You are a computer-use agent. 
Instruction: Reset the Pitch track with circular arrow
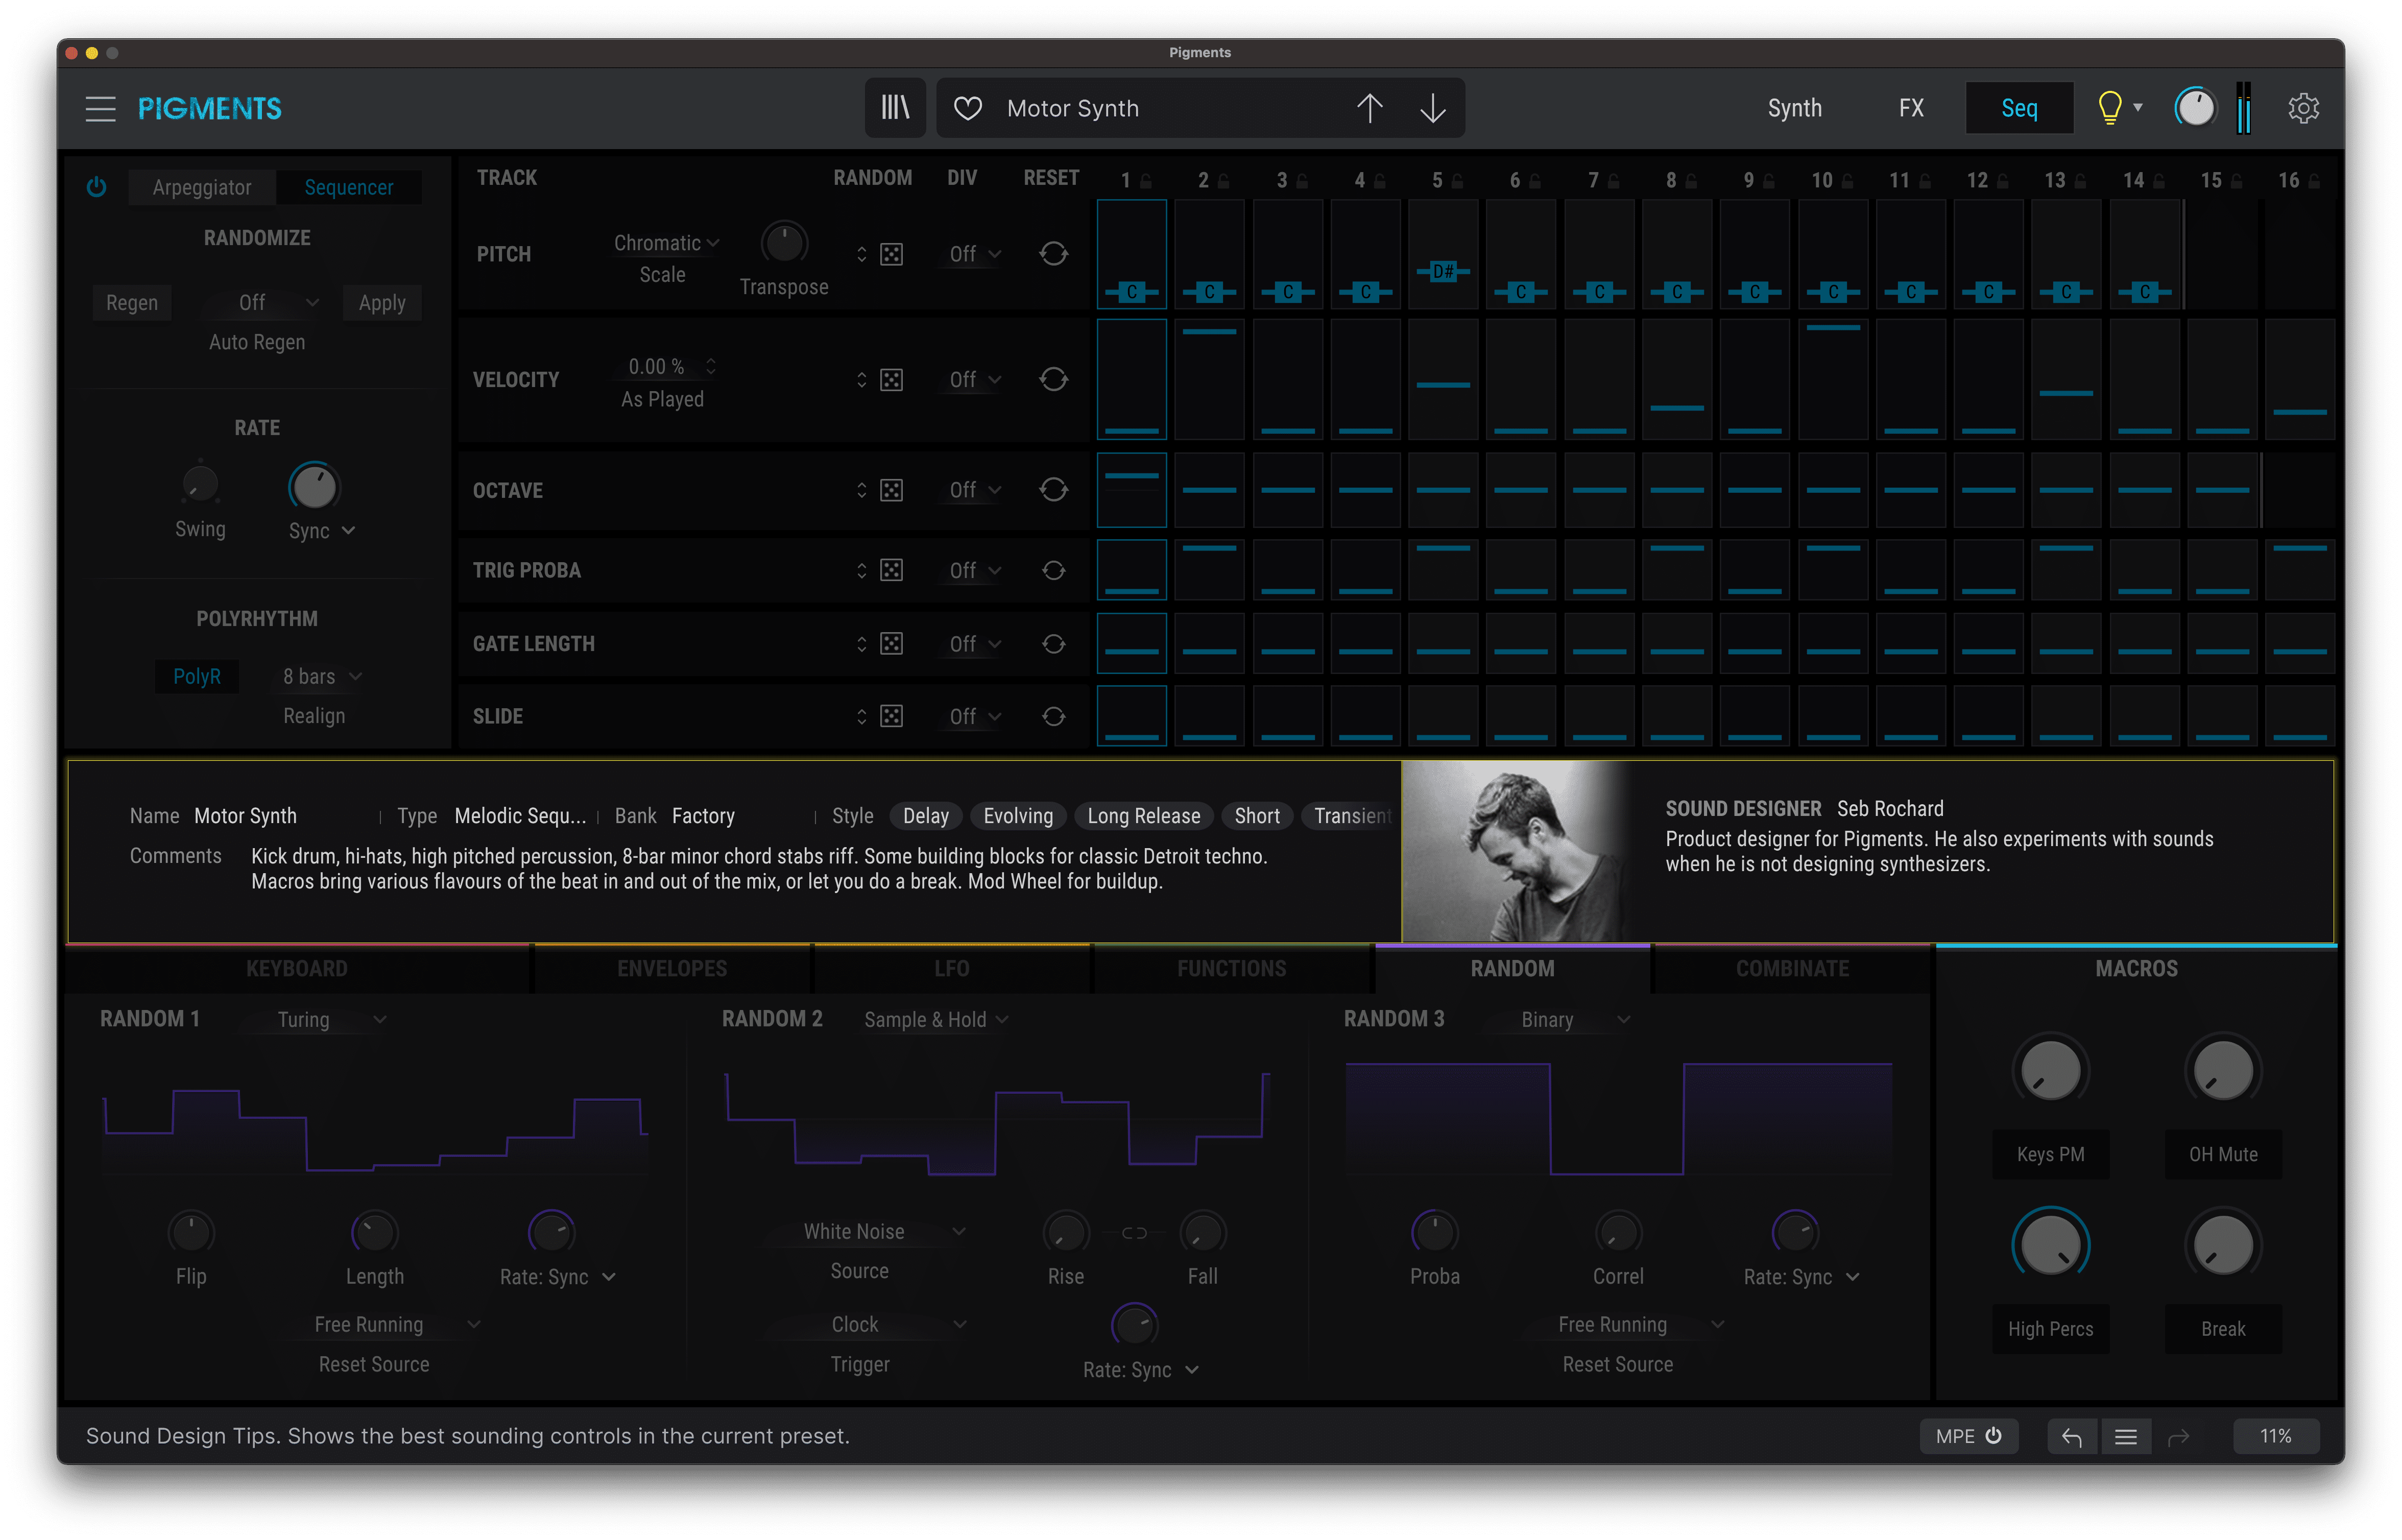point(1053,254)
